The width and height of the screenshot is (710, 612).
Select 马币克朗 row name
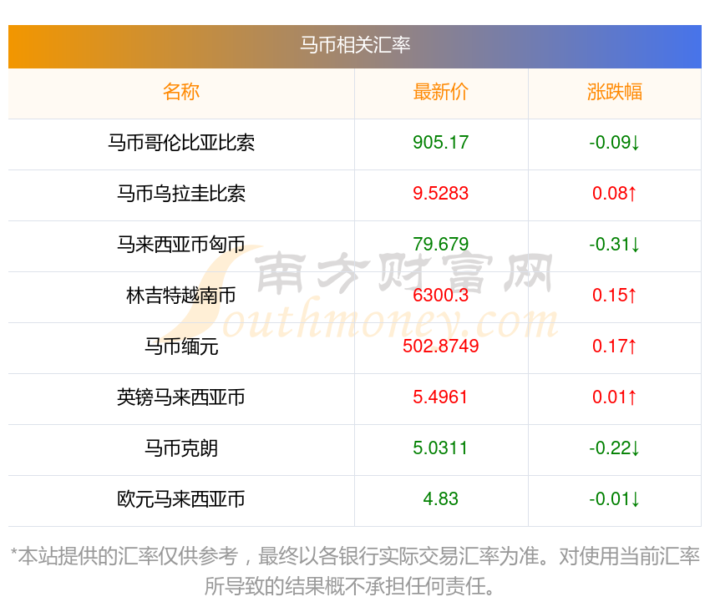(181, 448)
